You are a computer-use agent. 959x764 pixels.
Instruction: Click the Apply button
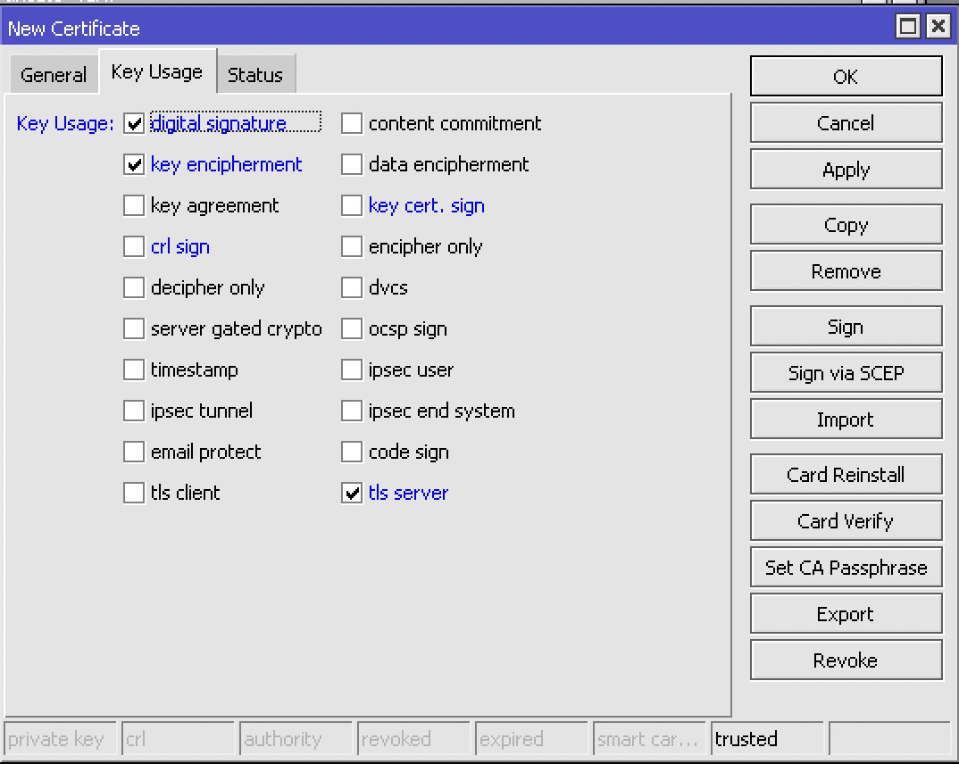click(846, 170)
